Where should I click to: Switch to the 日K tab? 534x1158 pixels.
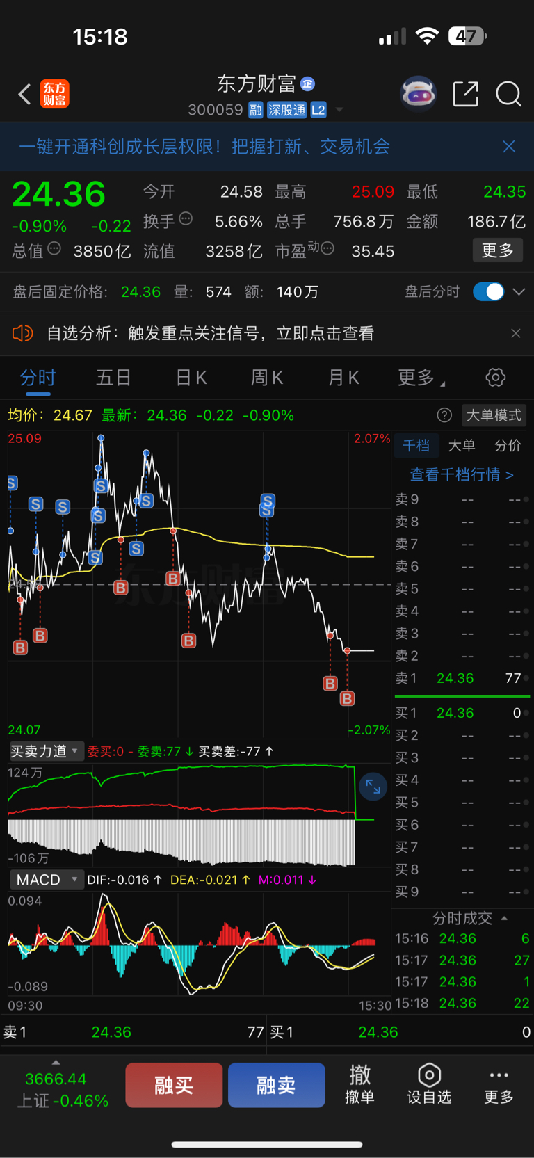click(191, 378)
